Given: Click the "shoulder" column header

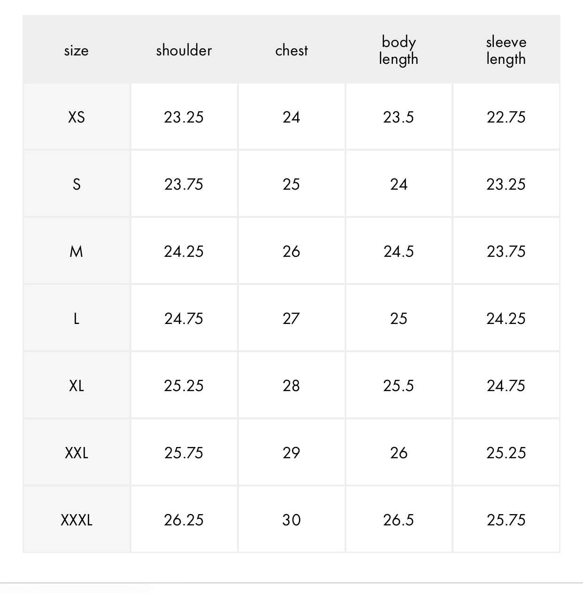Looking at the screenshot, I should [x=184, y=50].
